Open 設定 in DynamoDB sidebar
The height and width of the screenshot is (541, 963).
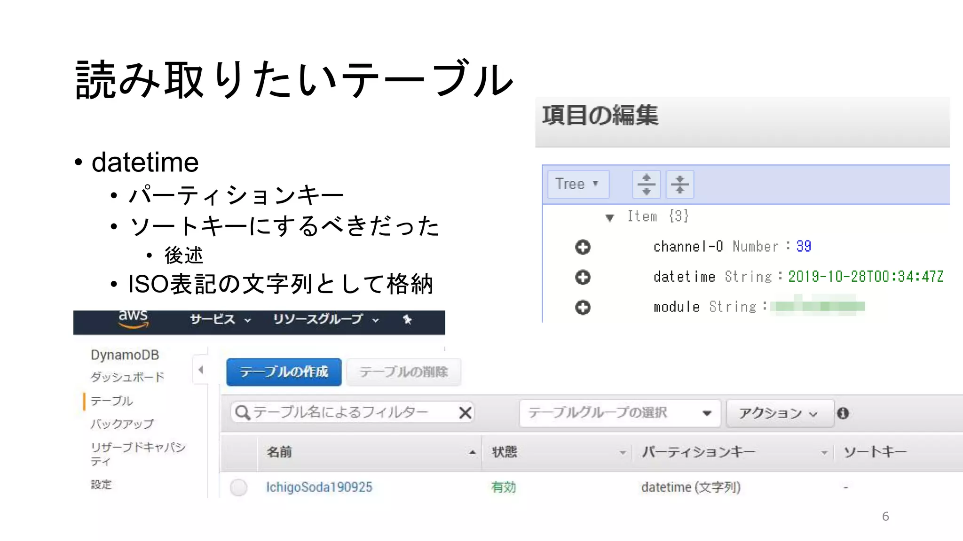pyautogui.click(x=101, y=485)
